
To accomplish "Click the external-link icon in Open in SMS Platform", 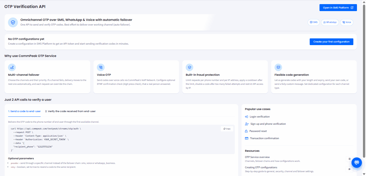I will click(352, 8).
